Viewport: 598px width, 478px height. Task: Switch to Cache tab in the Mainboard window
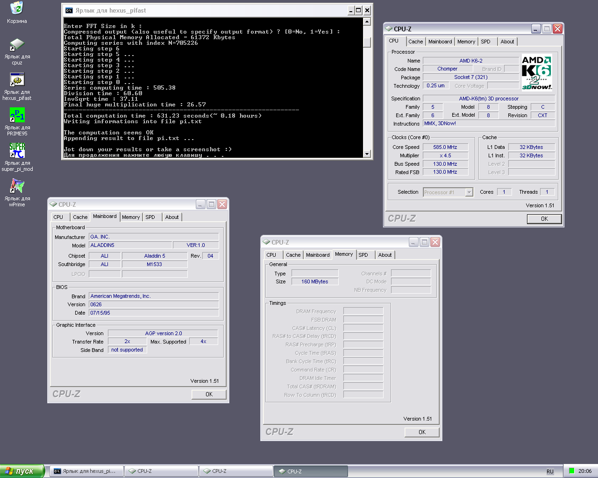pyautogui.click(x=80, y=217)
